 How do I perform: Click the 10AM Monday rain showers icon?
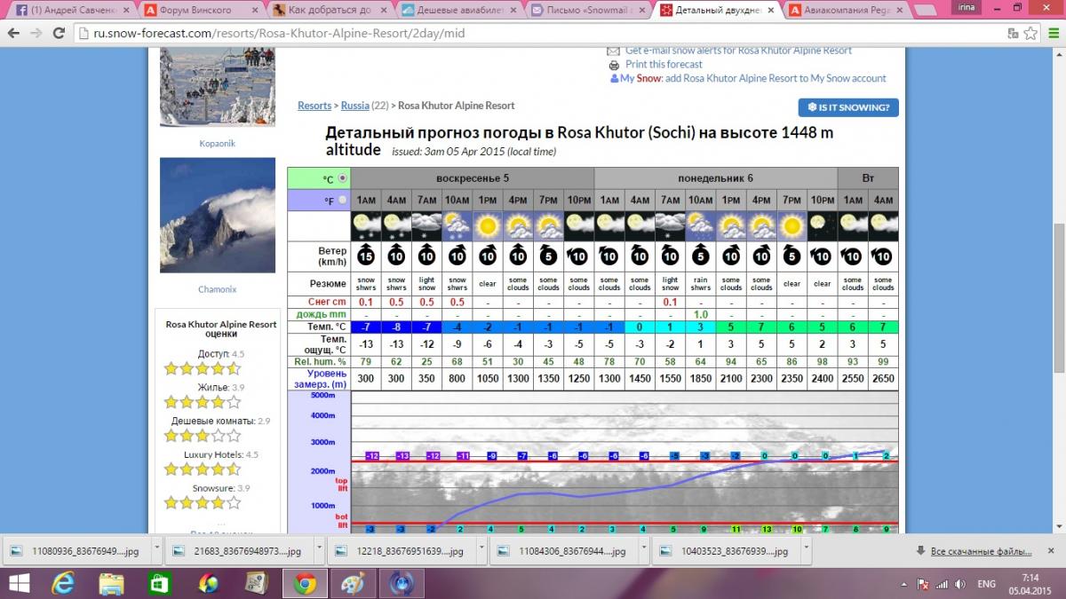point(700,225)
